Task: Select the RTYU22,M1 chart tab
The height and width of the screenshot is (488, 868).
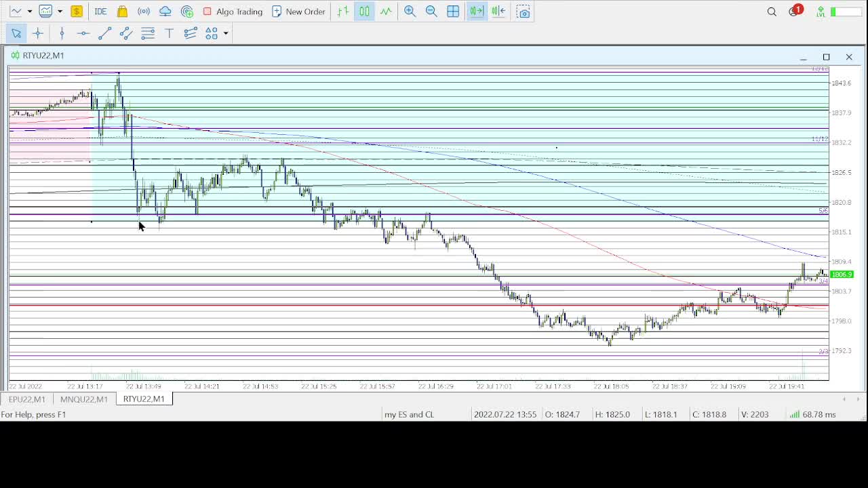Action: (x=144, y=399)
